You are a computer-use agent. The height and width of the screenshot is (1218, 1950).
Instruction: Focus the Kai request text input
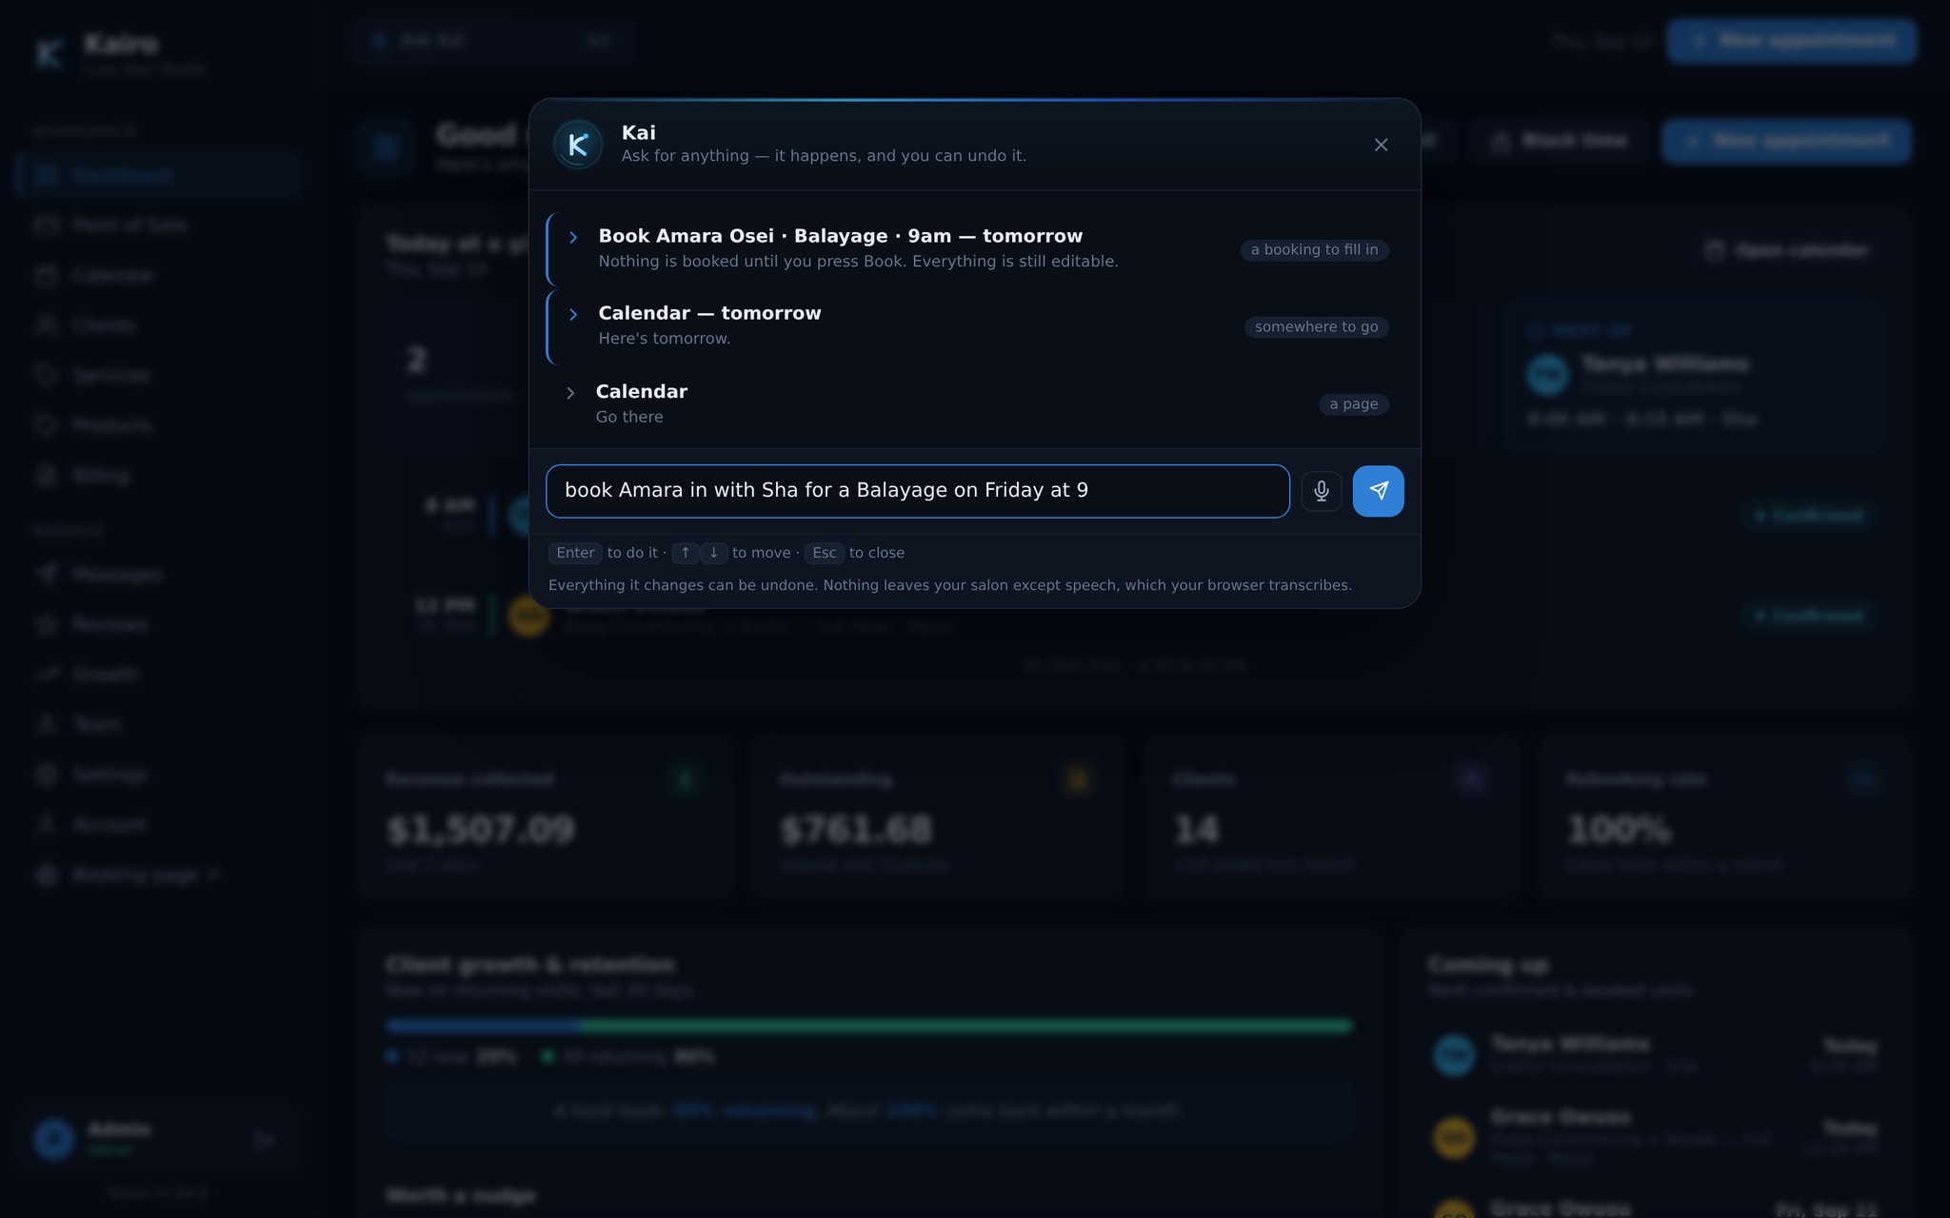918,491
